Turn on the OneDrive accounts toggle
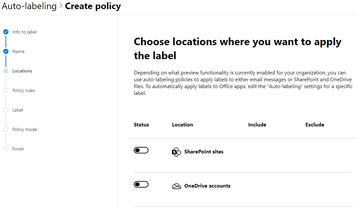357x209 pixels. point(141,184)
